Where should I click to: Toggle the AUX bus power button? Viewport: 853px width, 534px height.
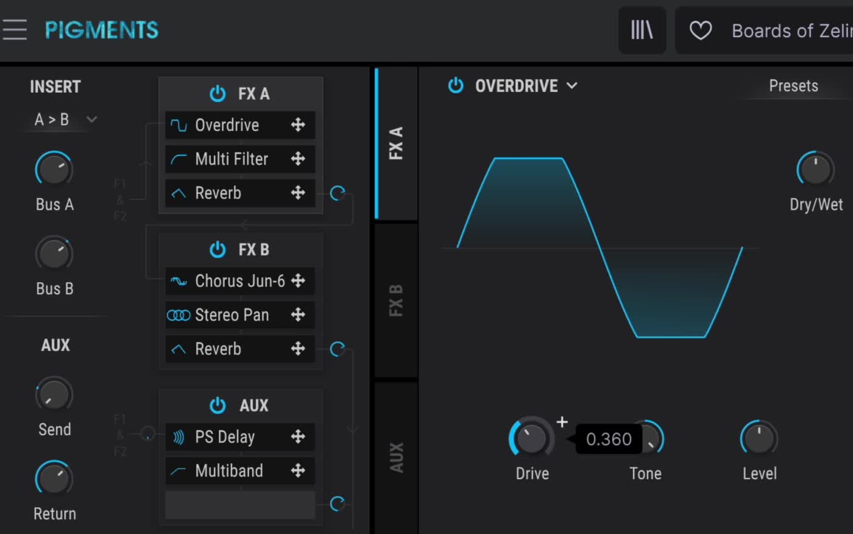[218, 405]
